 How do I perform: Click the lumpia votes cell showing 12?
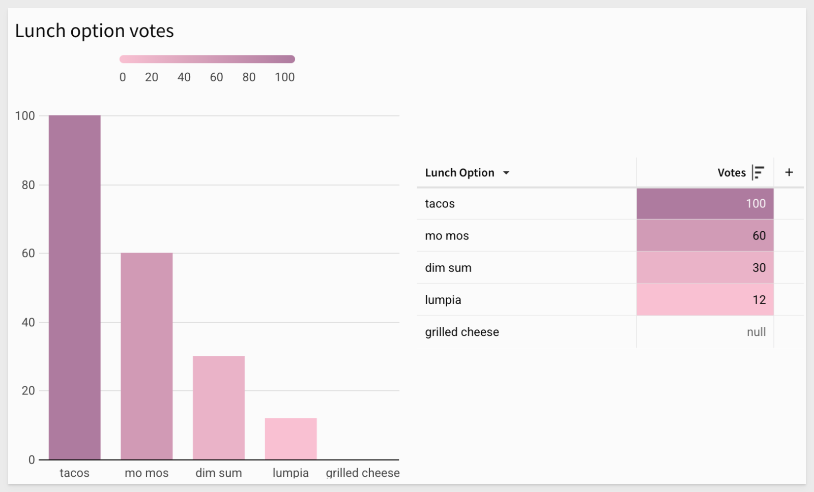pos(705,300)
